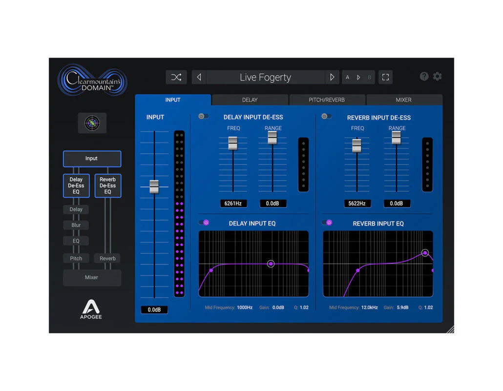Open help via question mark icon
The width and height of the screenshot is (503, 391).
[424, 76]
